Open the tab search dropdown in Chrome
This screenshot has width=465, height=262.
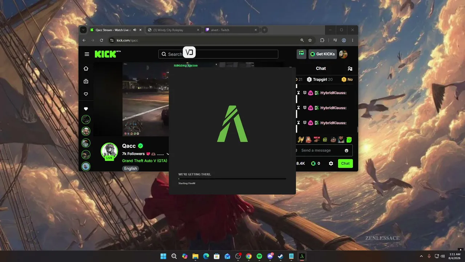[83, 30]
